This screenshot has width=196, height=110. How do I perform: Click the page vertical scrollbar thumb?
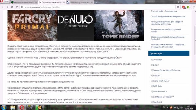(195, 41)
